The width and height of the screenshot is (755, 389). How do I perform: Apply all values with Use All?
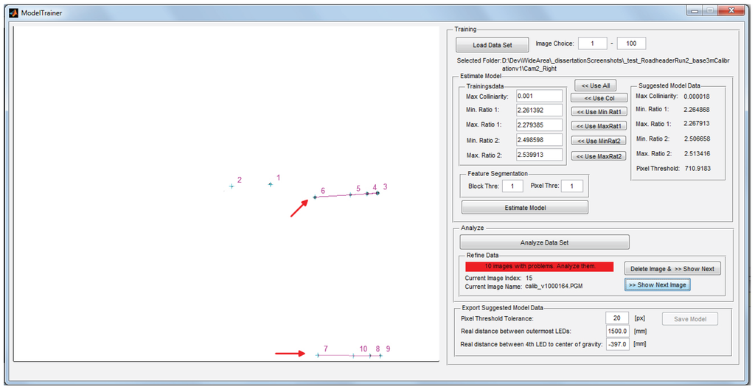tap(595, 86)
